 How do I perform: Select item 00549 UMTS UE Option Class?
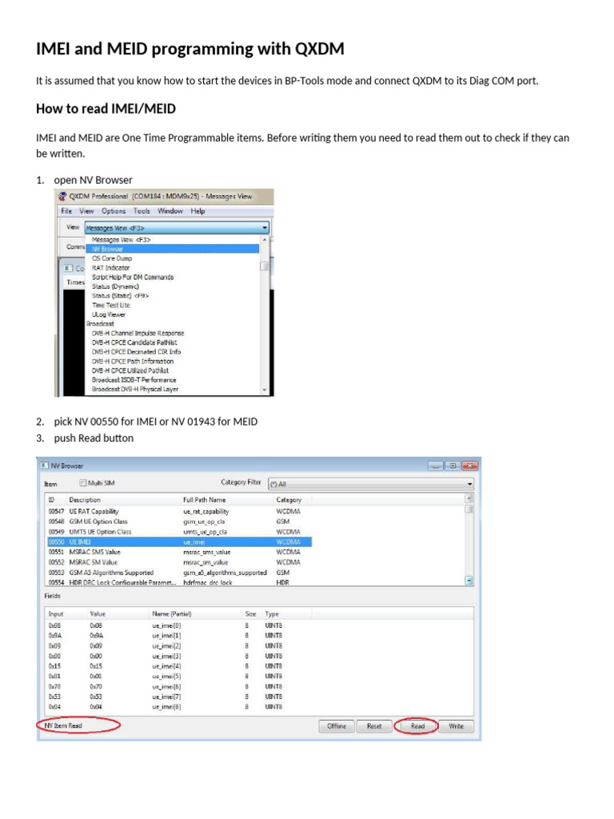pos(179,532)
